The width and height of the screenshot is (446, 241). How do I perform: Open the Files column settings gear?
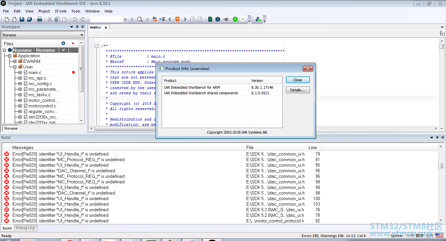point(63,43)
